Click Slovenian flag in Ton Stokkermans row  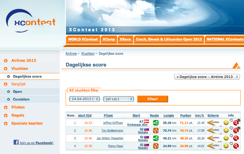tap(146, 129)
